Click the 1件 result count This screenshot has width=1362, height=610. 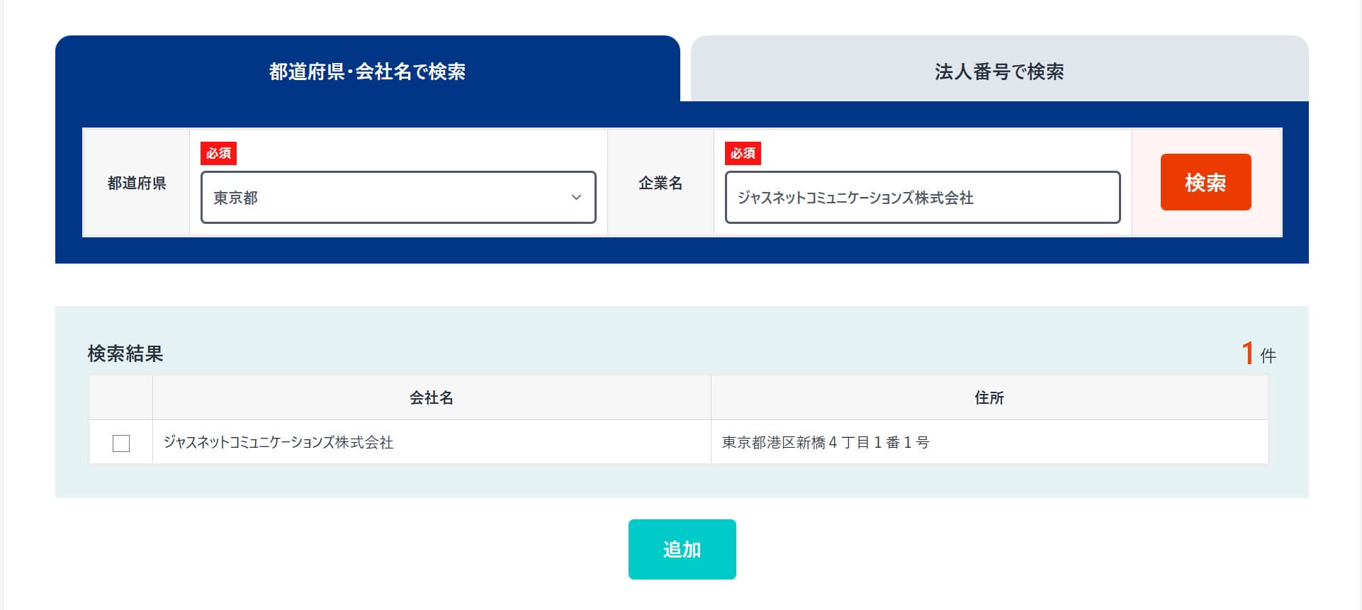coord(1259,354)
